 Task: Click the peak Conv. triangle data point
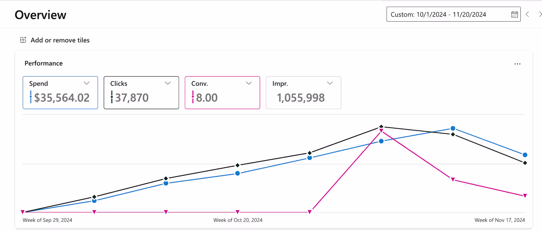381,131
